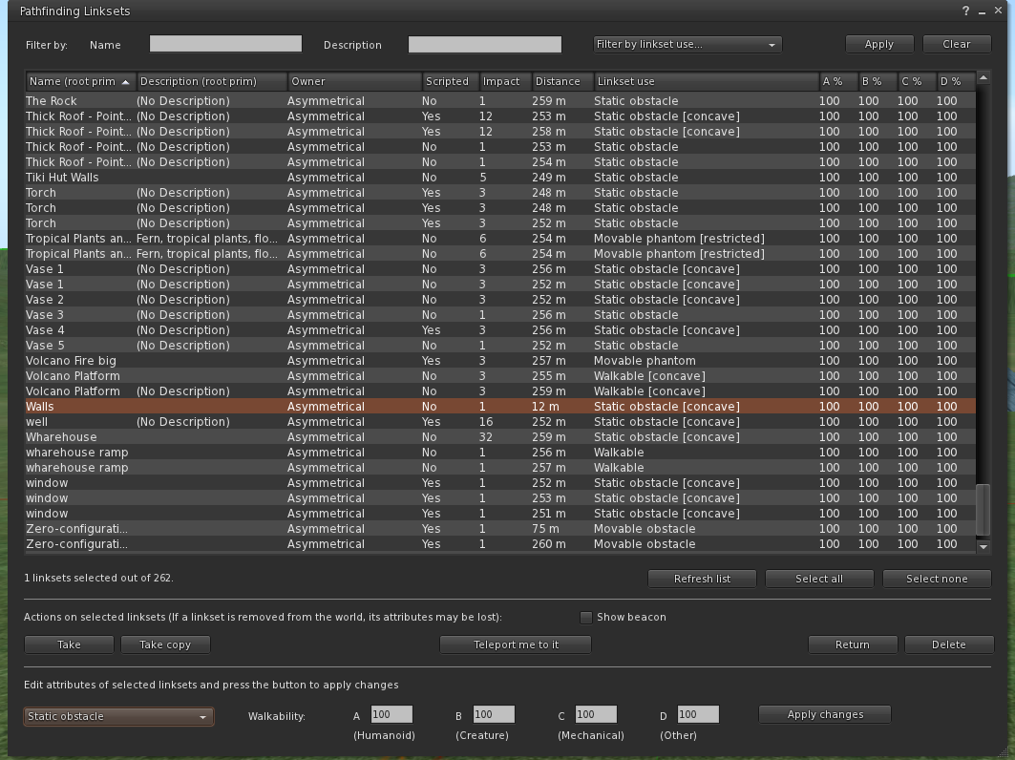Open the Static obstacle linkset use combo box

[118, 717]
